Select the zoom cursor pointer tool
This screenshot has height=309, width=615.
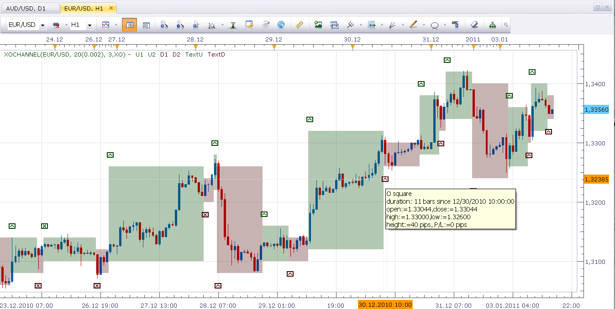click(196, 25)
